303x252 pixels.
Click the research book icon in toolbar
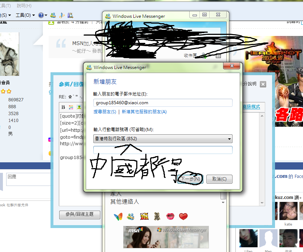point(70,15)
